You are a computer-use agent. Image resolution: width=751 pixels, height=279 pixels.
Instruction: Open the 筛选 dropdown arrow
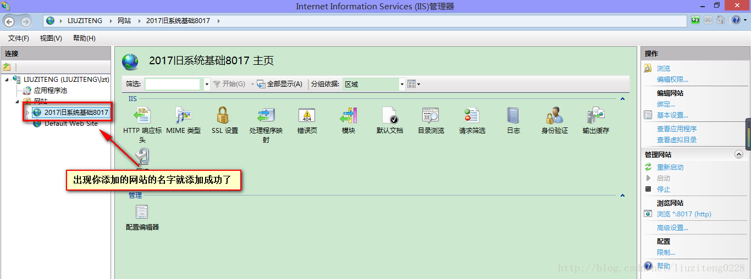point(207,85)
